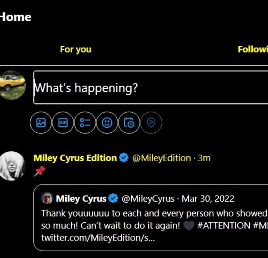This screenshot has height=258, width=268.
Task: Open Miley Cyrus Edition's profile picture
Action: tap(12, 166)
